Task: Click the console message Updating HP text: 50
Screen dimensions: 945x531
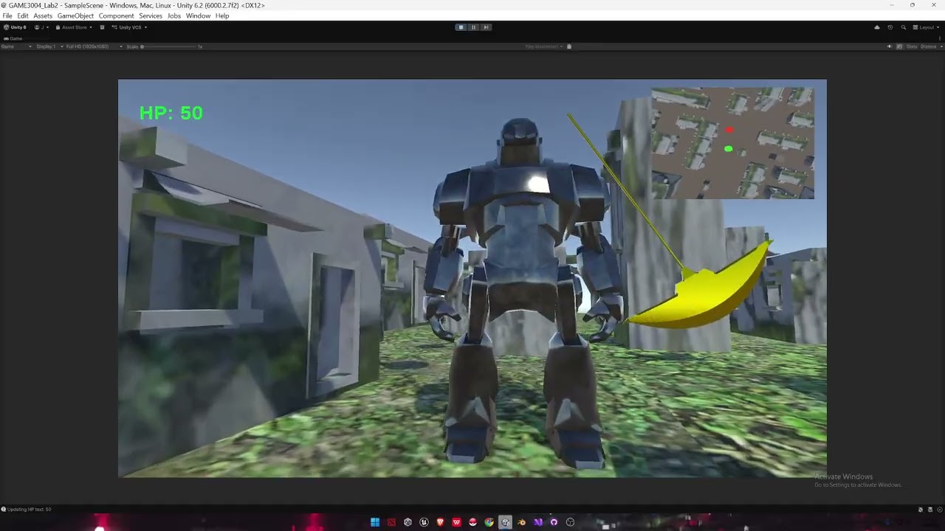Action: (29, 509)
